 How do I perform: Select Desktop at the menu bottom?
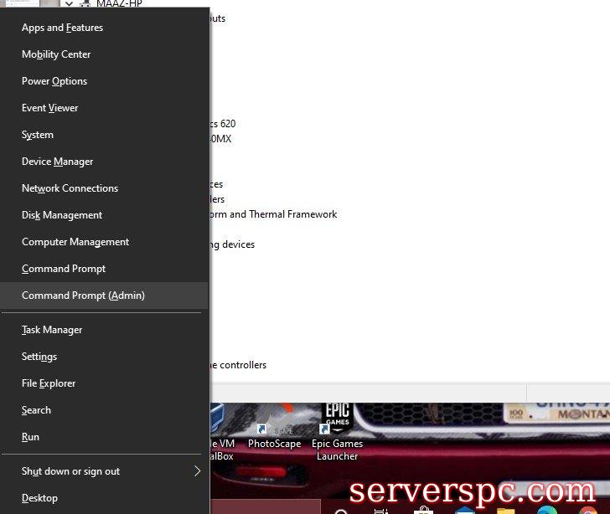click(40, 498)
